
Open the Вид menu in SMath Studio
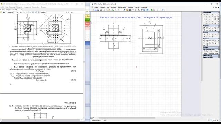pos(108,7)
